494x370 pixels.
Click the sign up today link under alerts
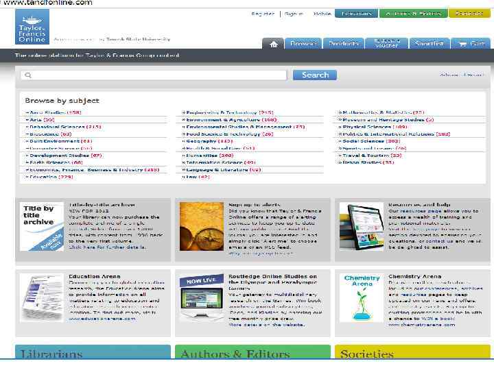pyautogui.click(x=261, y=254)
